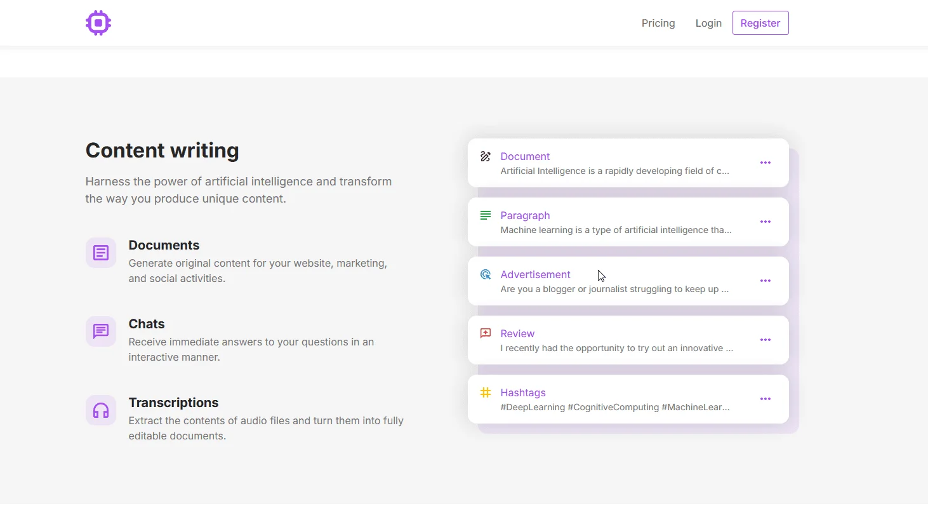Click the Advertisement target cursor icon
The width and height of the screenshot is (928, 508).
(486, 274)
